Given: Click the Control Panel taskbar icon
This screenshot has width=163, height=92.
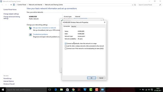Looking at the screenshot, I should (102, 90).
